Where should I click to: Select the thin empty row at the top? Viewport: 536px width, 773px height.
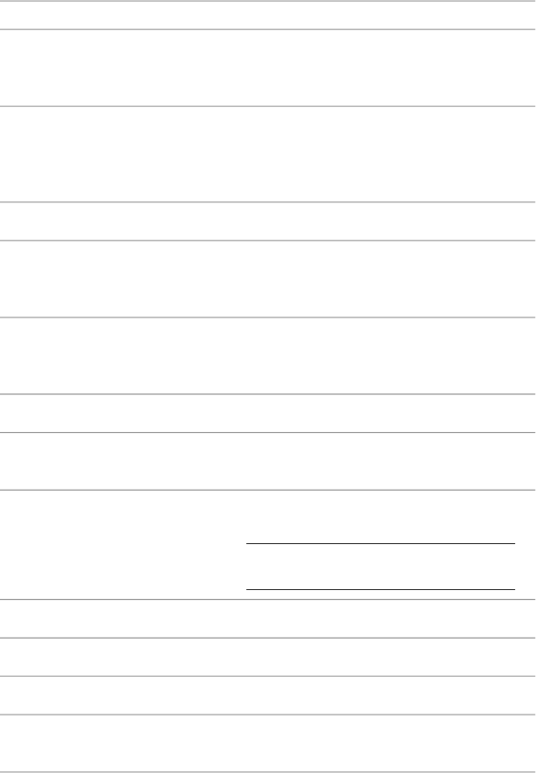[x=268, y=15]
